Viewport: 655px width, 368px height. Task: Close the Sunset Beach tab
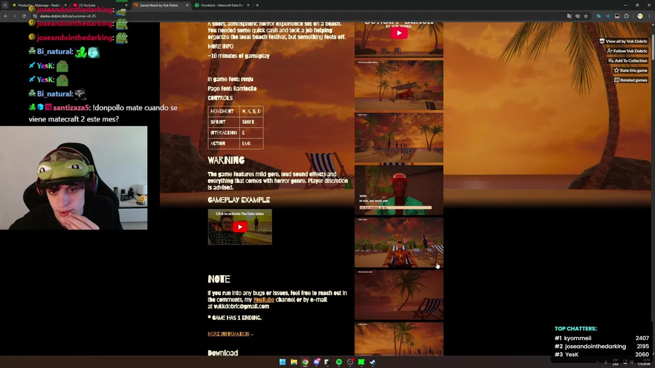pos(187,5)
